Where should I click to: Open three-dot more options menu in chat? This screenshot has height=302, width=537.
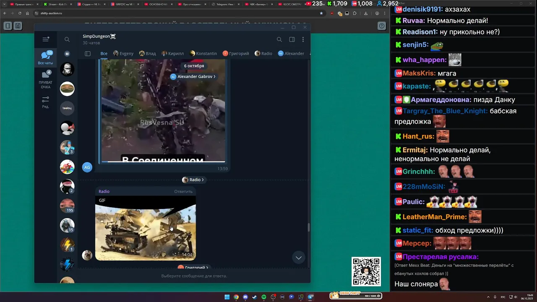point(303,39)
